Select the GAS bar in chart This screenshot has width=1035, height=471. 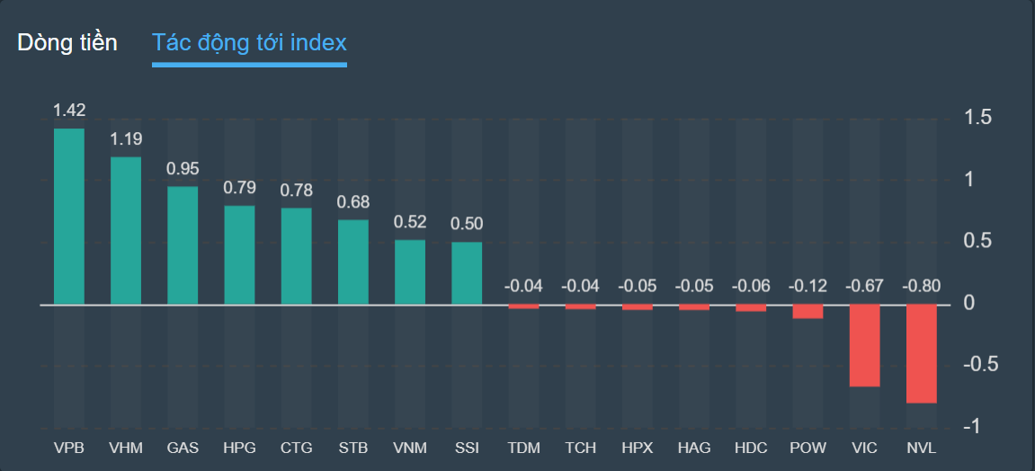click(183, 245)
